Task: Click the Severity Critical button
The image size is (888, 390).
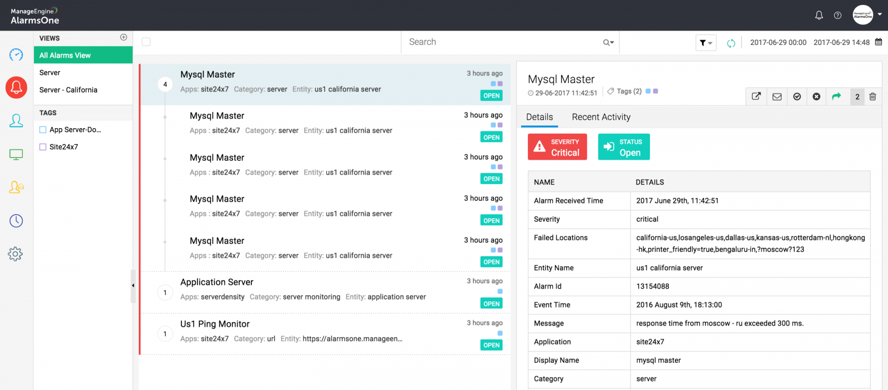Action: [x=557, y=147]
